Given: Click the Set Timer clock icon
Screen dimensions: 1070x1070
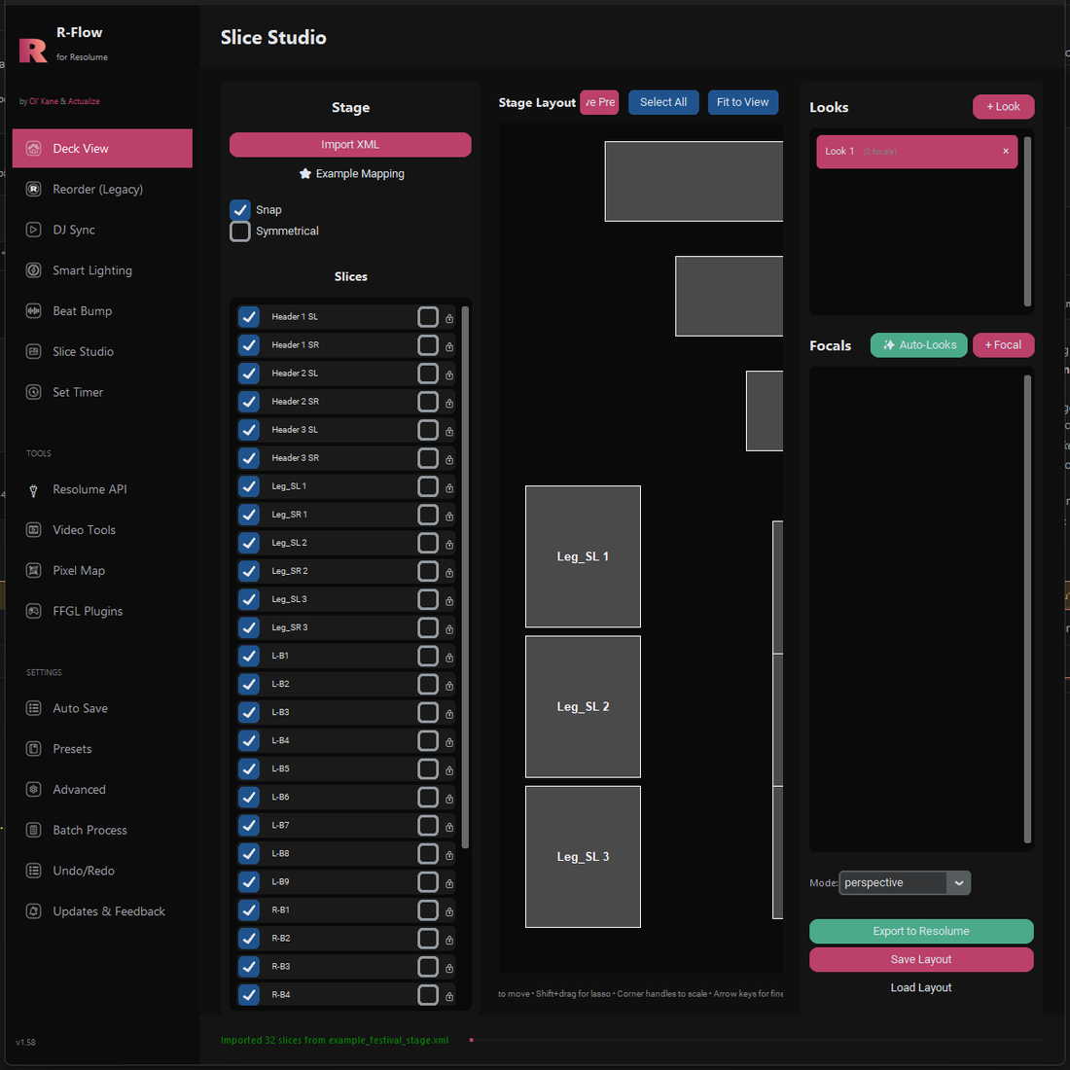Looking at the screenshot, I should (33, 392).
